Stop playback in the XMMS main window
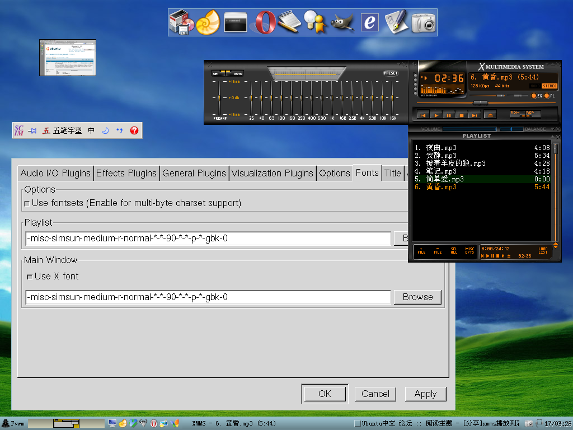Viewport: 573px width, 430px height. (462, 115)
